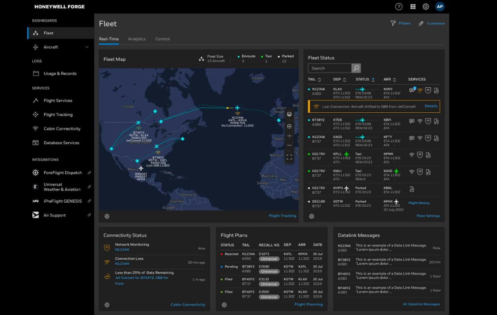Viewport: 497px width, 315px height.
Task: Toggle fullscreen on the fleet map
Action: [x=289, y=157]
